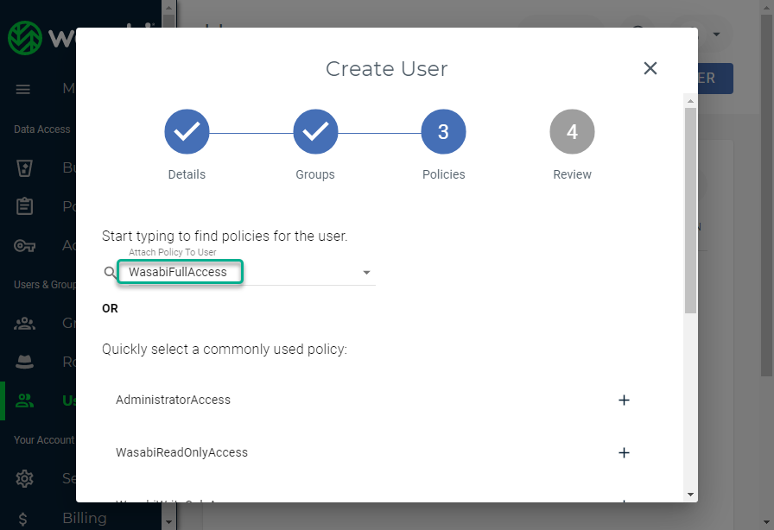
Task: Select step 3 Policies circle
Action: [443, 132]
